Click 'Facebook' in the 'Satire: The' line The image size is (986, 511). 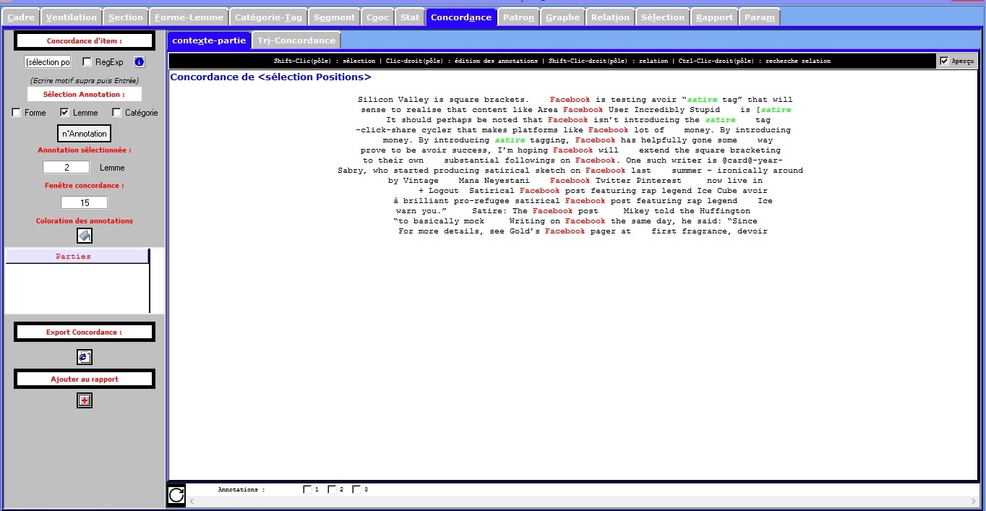coord(553,211)
